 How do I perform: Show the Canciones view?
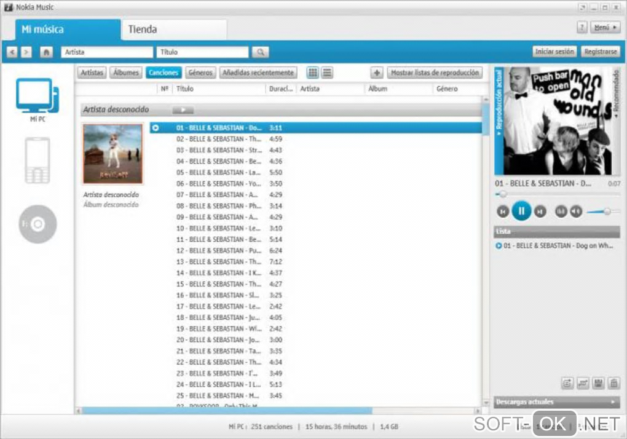164,73
